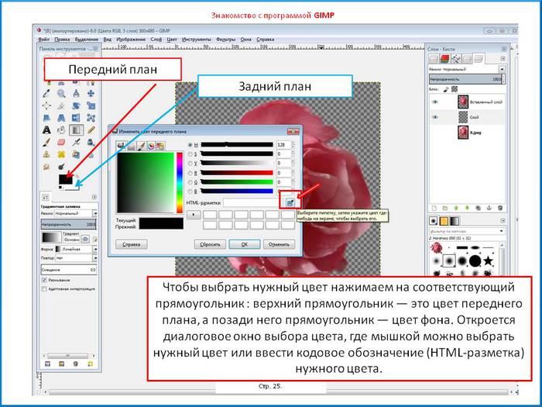Select the Zoom magnifier tool

tap(61, 94)
